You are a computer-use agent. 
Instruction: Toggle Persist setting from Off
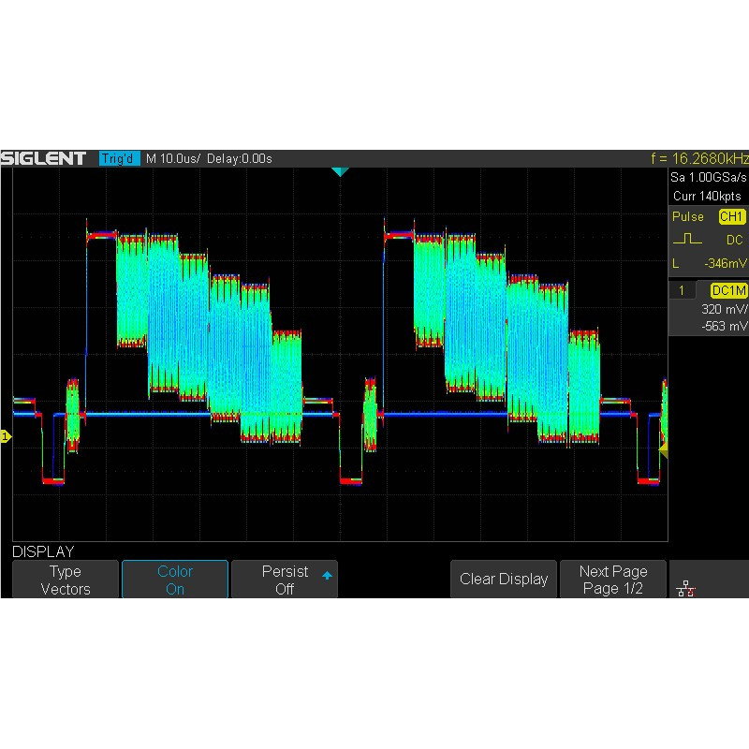pyautogui.click(x=284, y=579)
